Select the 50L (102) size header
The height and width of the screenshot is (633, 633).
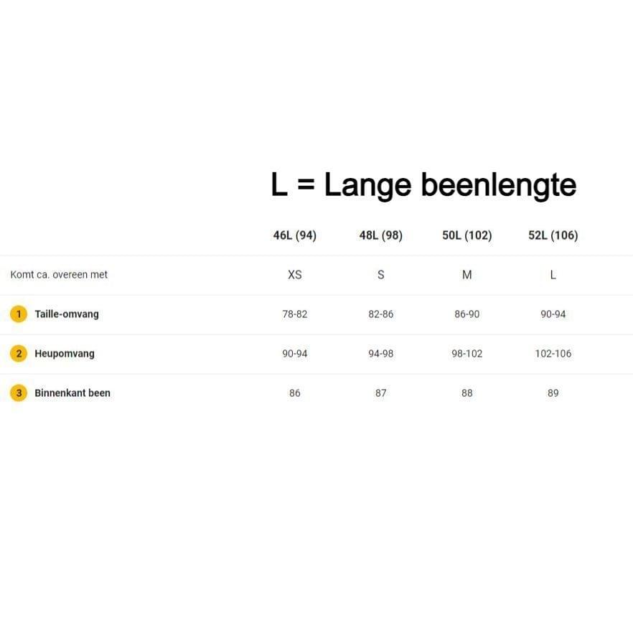click(x=467, y=235)
